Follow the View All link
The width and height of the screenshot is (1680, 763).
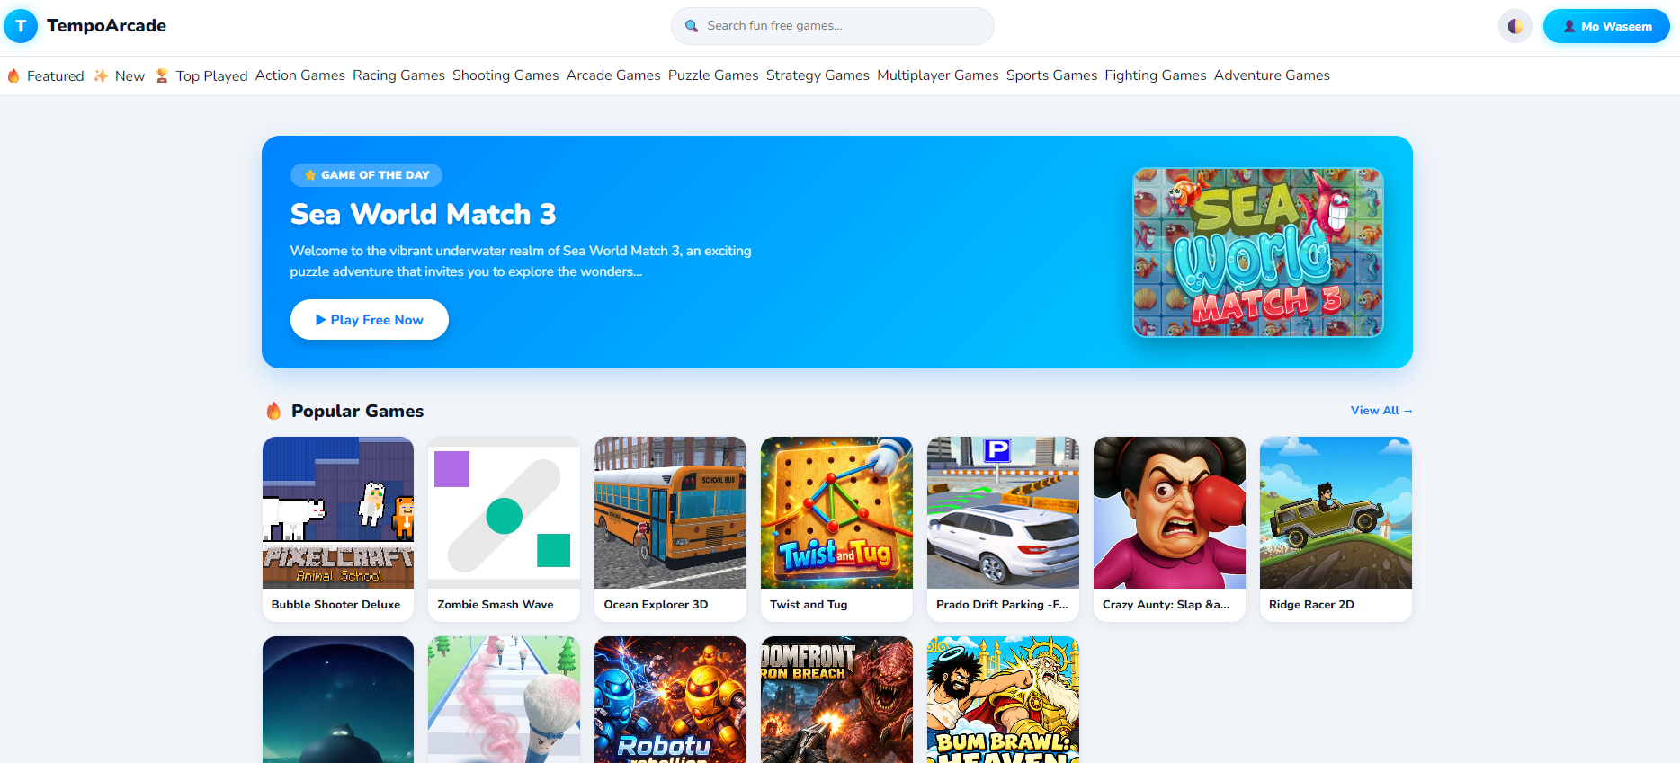point(1381,411)
